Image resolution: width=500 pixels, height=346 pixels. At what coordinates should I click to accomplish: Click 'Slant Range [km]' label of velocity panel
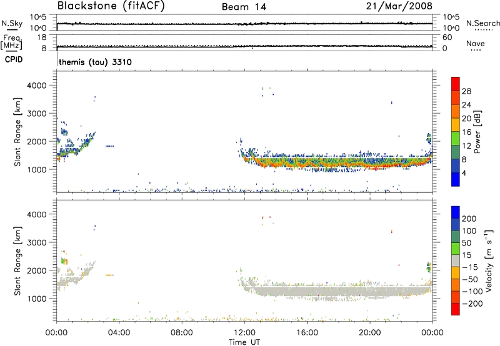coord(17,261)
